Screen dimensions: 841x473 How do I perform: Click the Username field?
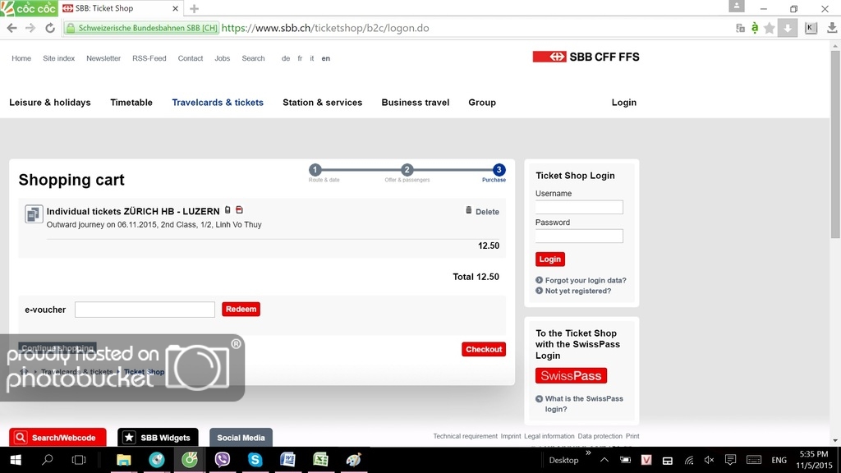pyautogui.click(x=579, y=207)
